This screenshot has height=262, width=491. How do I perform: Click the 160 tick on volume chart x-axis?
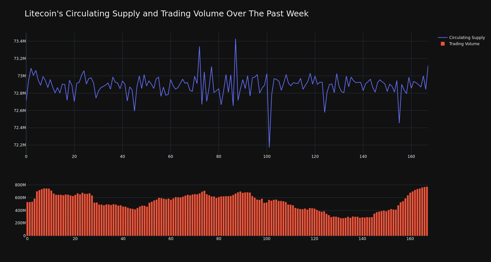(x=410, y=239)
